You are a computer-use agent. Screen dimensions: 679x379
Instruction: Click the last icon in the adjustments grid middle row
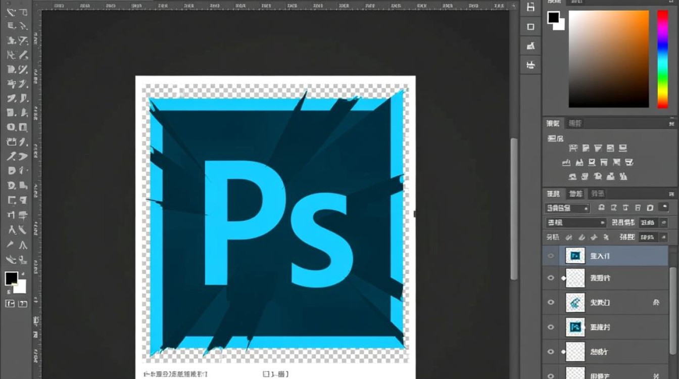(x=629, y=163)
